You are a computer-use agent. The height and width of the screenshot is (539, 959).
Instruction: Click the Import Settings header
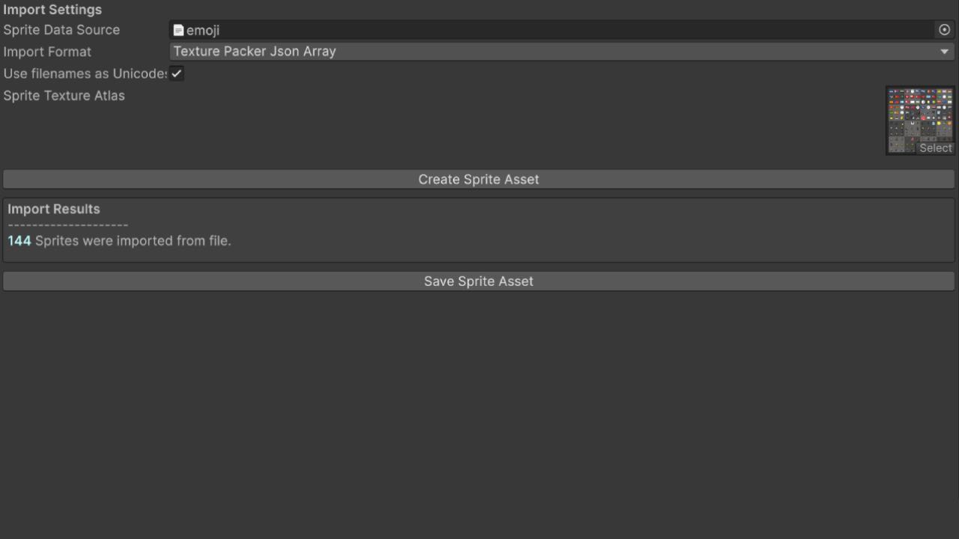click(x=52, y=10)
